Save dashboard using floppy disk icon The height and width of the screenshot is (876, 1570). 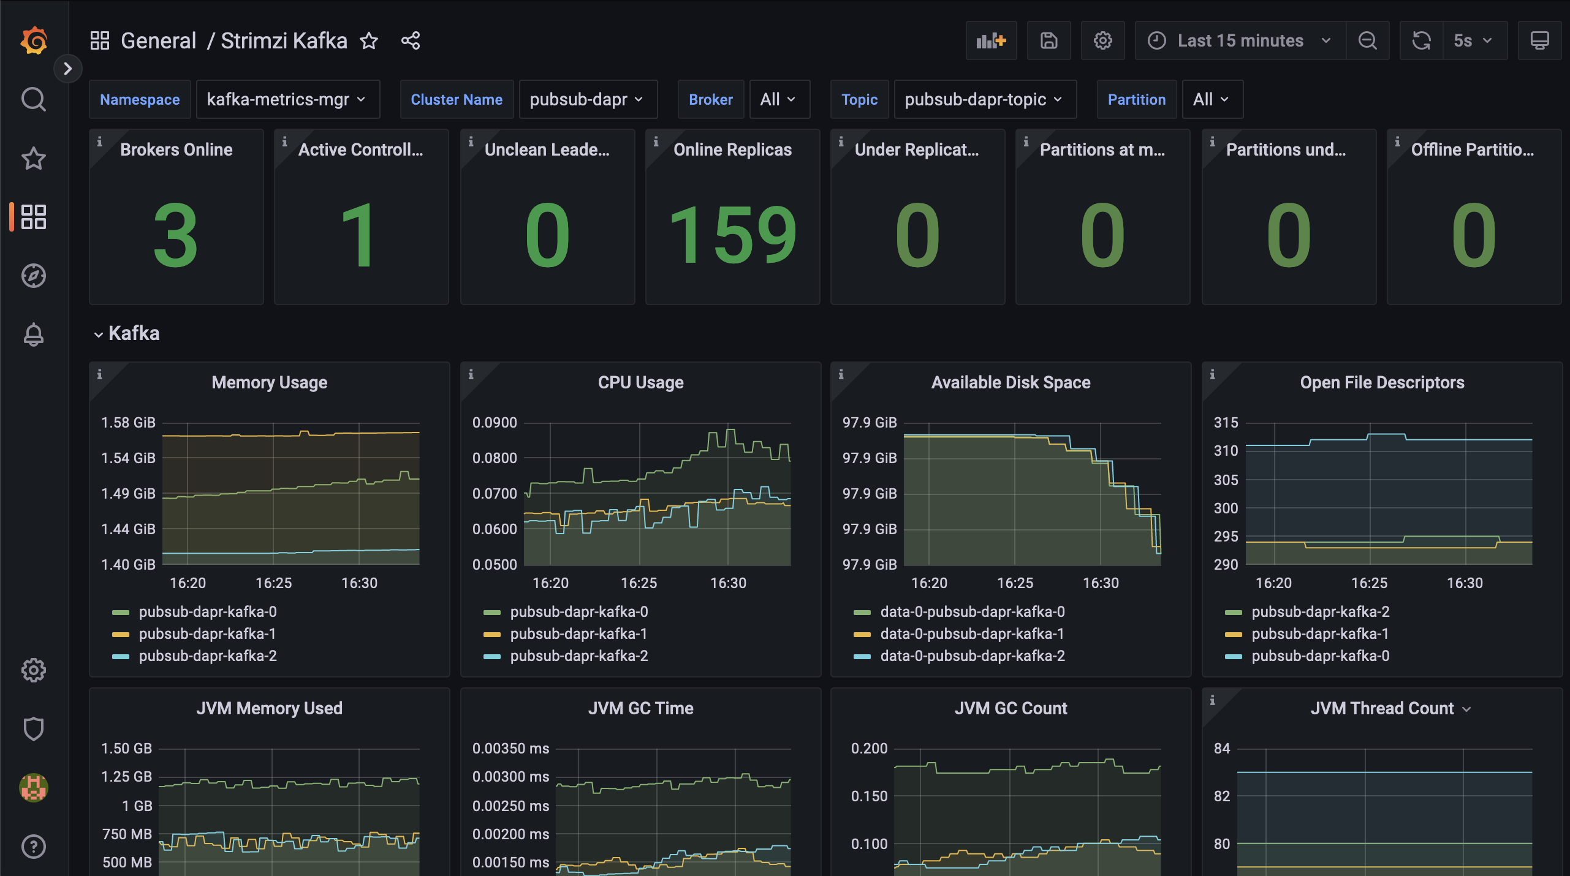click(x=1049, y=41)
